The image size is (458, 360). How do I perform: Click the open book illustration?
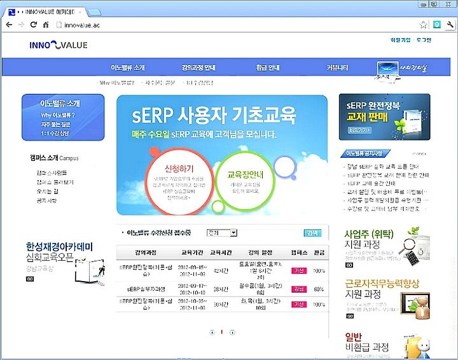(89, 272)
